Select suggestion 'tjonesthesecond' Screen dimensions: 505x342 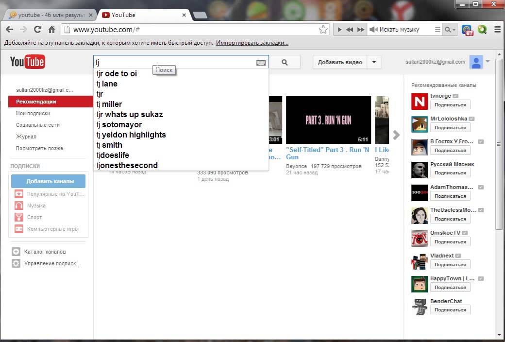tap(181, 165)
